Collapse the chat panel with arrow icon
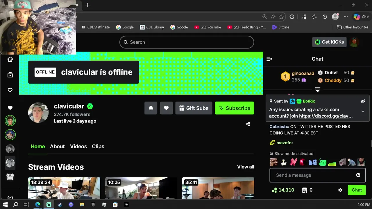The width and height of the screenshot is (372, 209). point(269,59)
